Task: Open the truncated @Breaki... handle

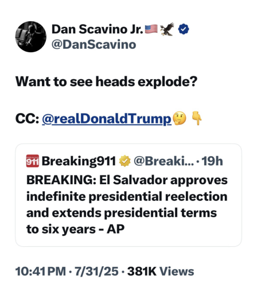Action: click(163, 161)
